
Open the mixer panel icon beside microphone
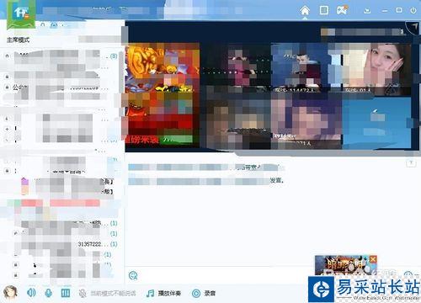(66, 293)
